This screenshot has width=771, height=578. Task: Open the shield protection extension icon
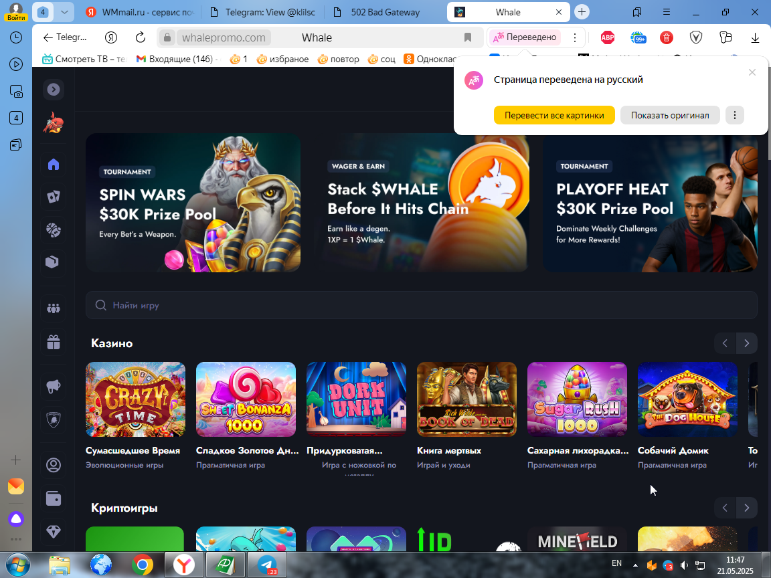696,37
